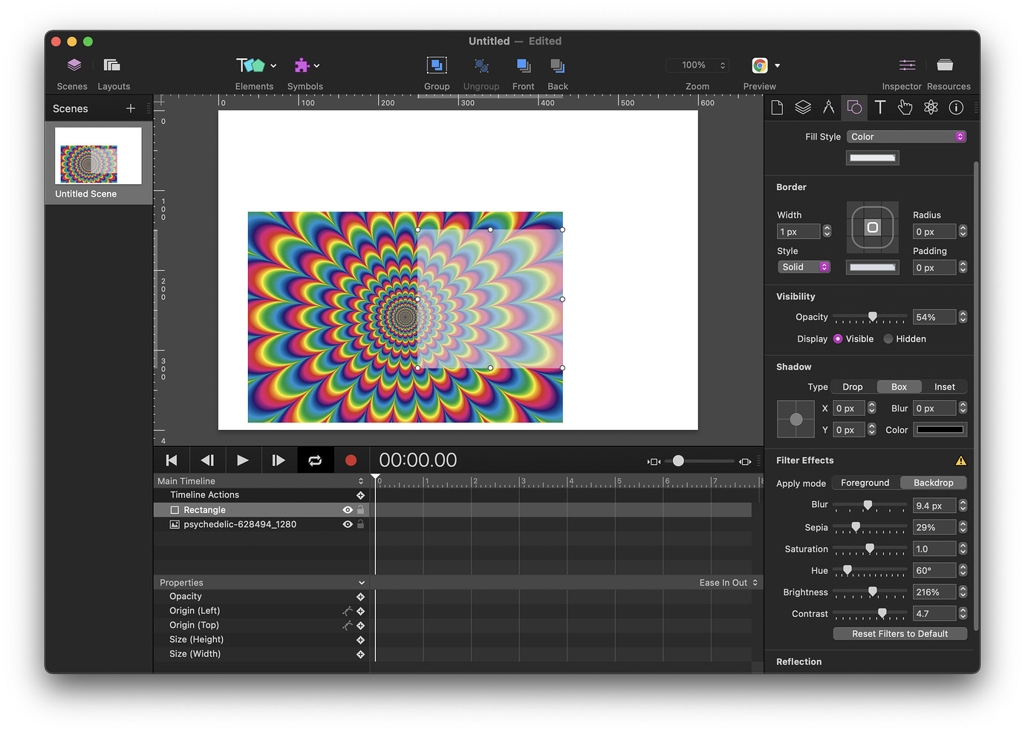Click the Group toolbar icon
This screenshot has height=732, width=1025.
click(437, 66)
